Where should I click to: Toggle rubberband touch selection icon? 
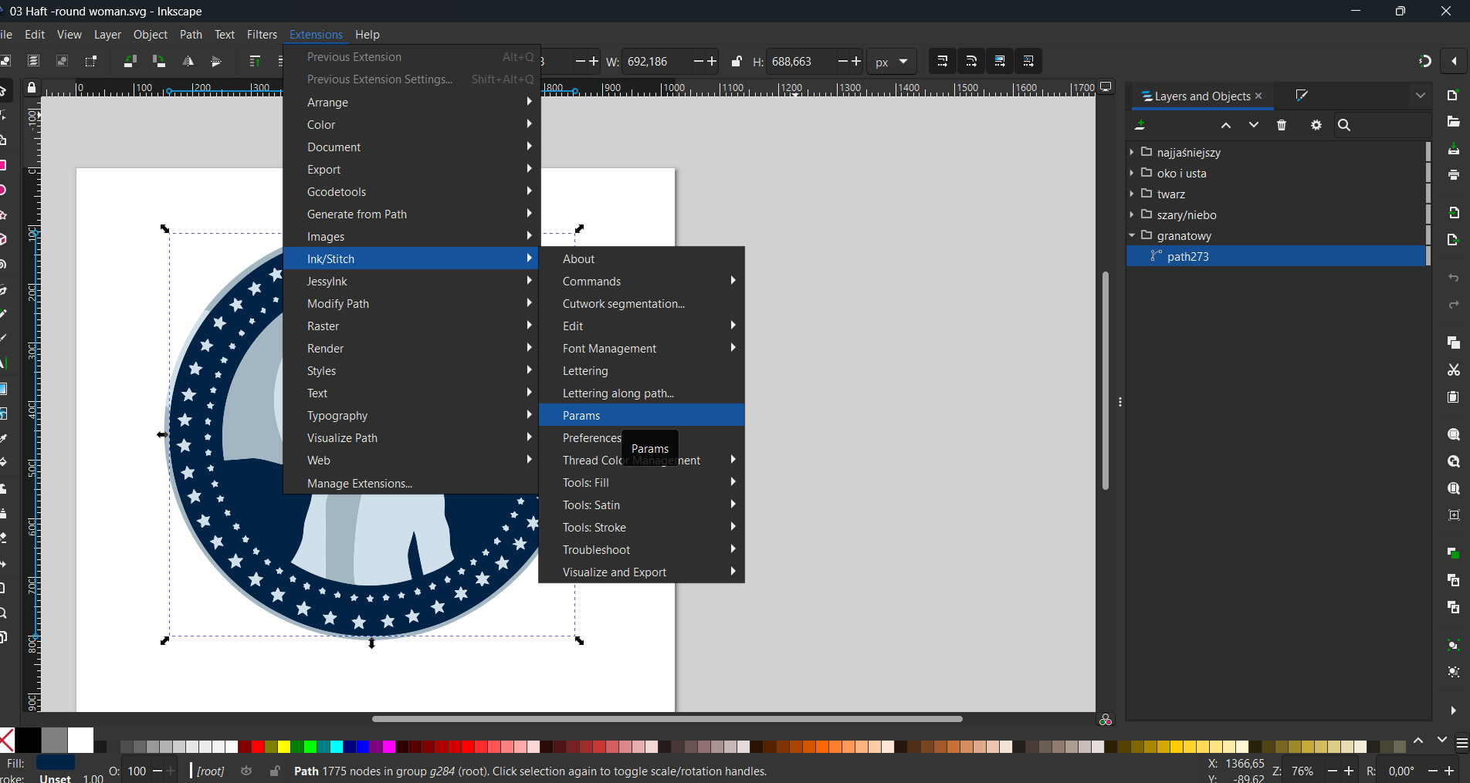click(x=91, y=61)
